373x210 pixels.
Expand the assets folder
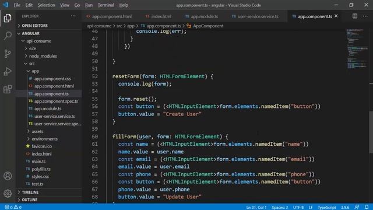pos(49,131)
